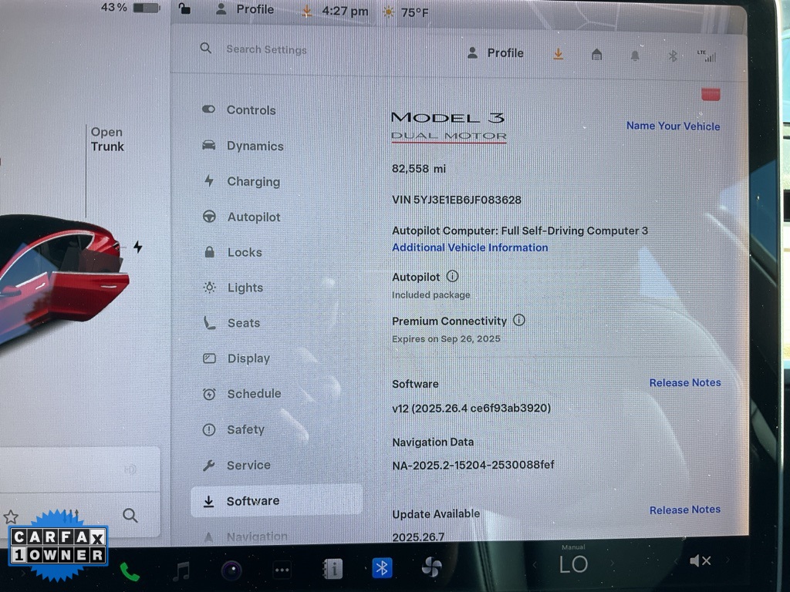Open the phone app in the dock
This screenshot has width=790, height=592.
pyautogui.click(x=130, y=571)
